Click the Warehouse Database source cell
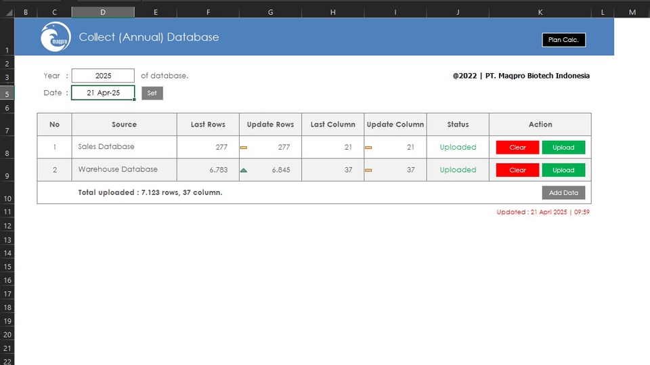 click(x=124, y=170)
